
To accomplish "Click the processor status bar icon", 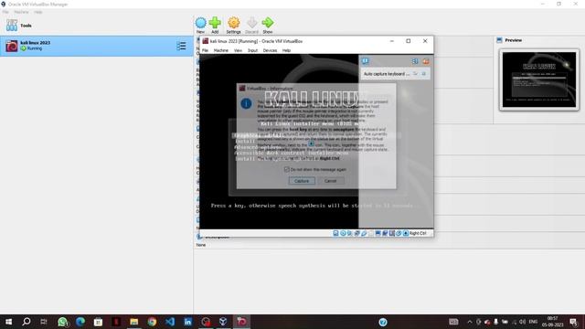I will point(392,233).
